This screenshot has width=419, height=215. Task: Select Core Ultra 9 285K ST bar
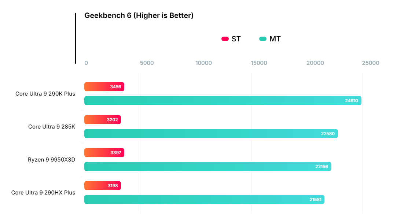[102, 120]
